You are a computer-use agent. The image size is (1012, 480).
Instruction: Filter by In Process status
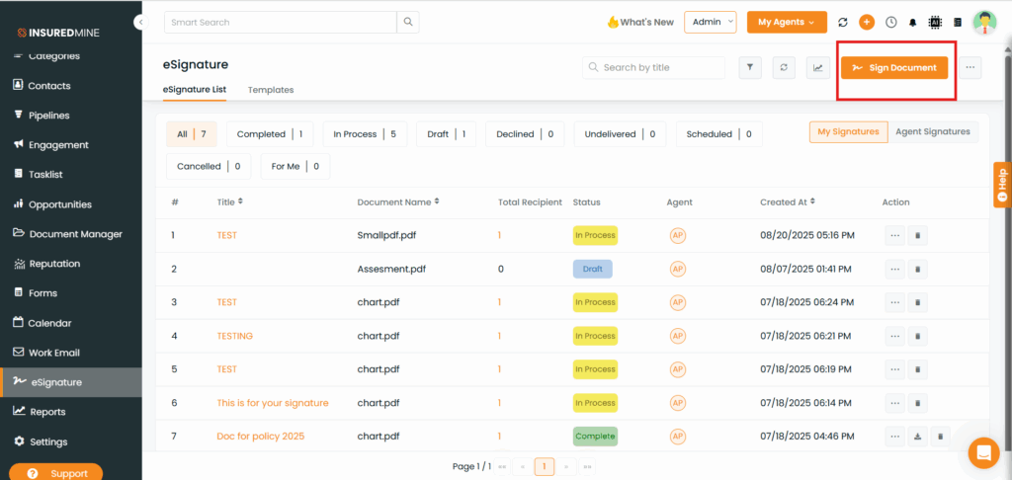366,134
